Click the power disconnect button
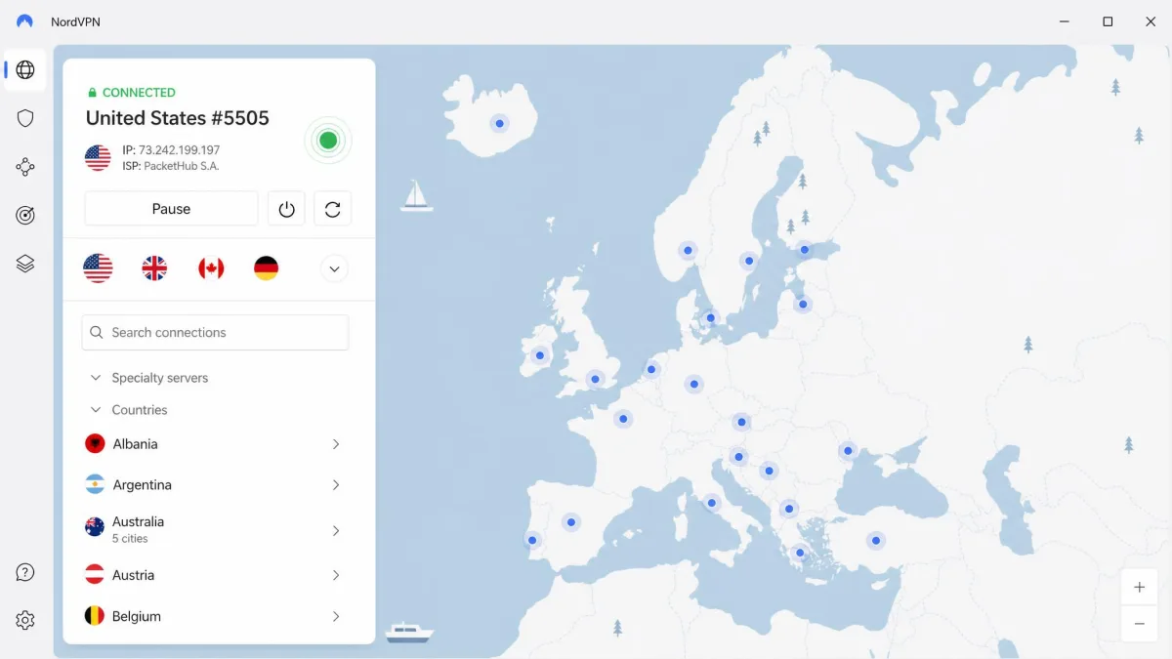 [x=286, y=209]
